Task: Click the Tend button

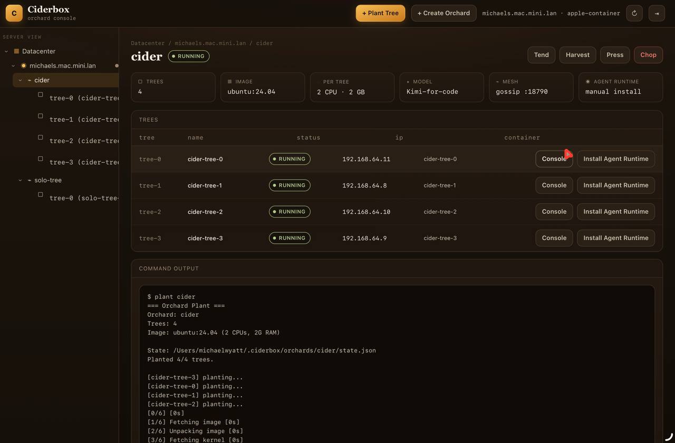Action: [541, 55]
